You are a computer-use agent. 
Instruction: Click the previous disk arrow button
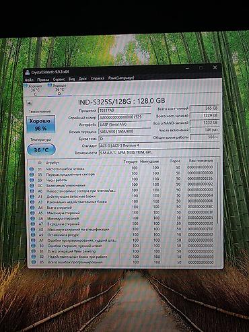tap(30, 103)
